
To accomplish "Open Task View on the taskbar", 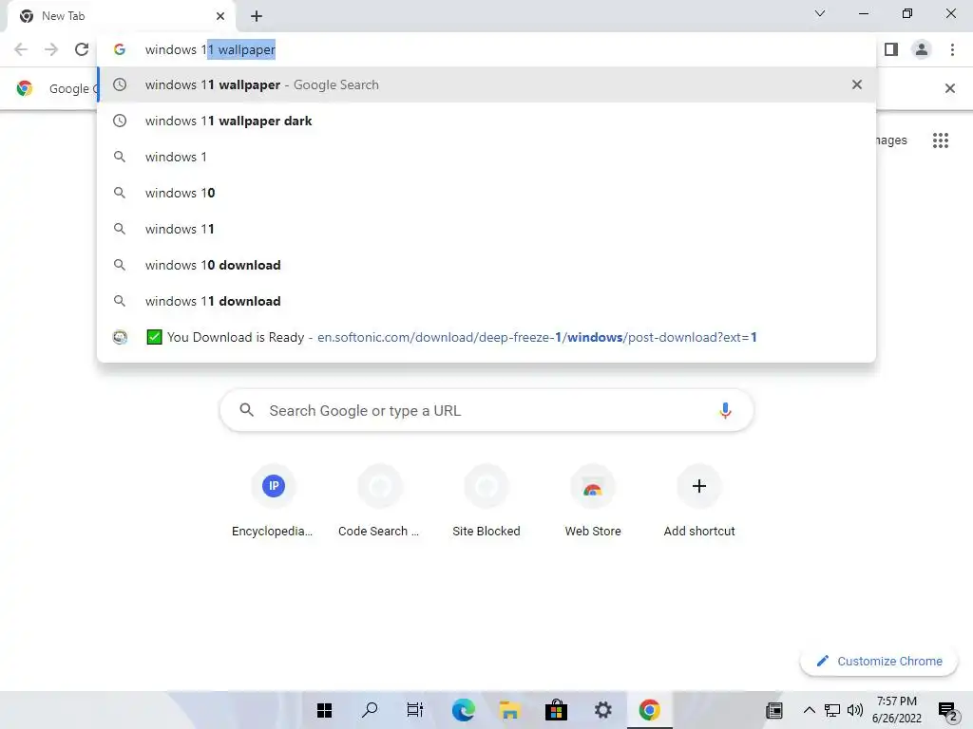I will [415, 710].
